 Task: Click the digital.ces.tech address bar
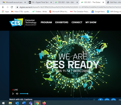click(x=68, y=7)
